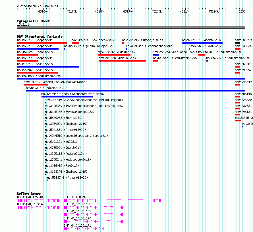Click the SHF|NM_001301171 transcript label
This screenshot has height=232, width=253.
pyautogui.click(x=77, y=225)
